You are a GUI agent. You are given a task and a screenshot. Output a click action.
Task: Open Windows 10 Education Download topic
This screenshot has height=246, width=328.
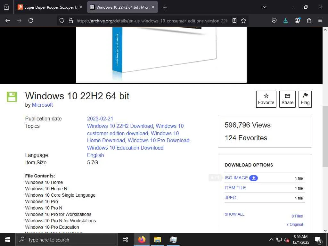tap(125, 148)
